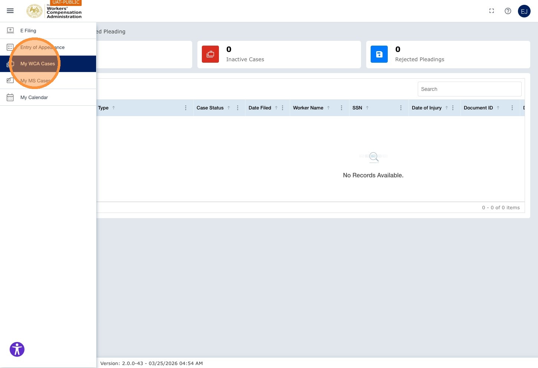Click the SSN column header text

[x=357, y=108]
